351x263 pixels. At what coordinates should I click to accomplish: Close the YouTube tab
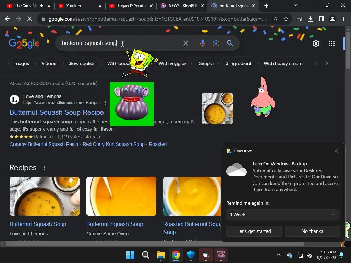100,6
